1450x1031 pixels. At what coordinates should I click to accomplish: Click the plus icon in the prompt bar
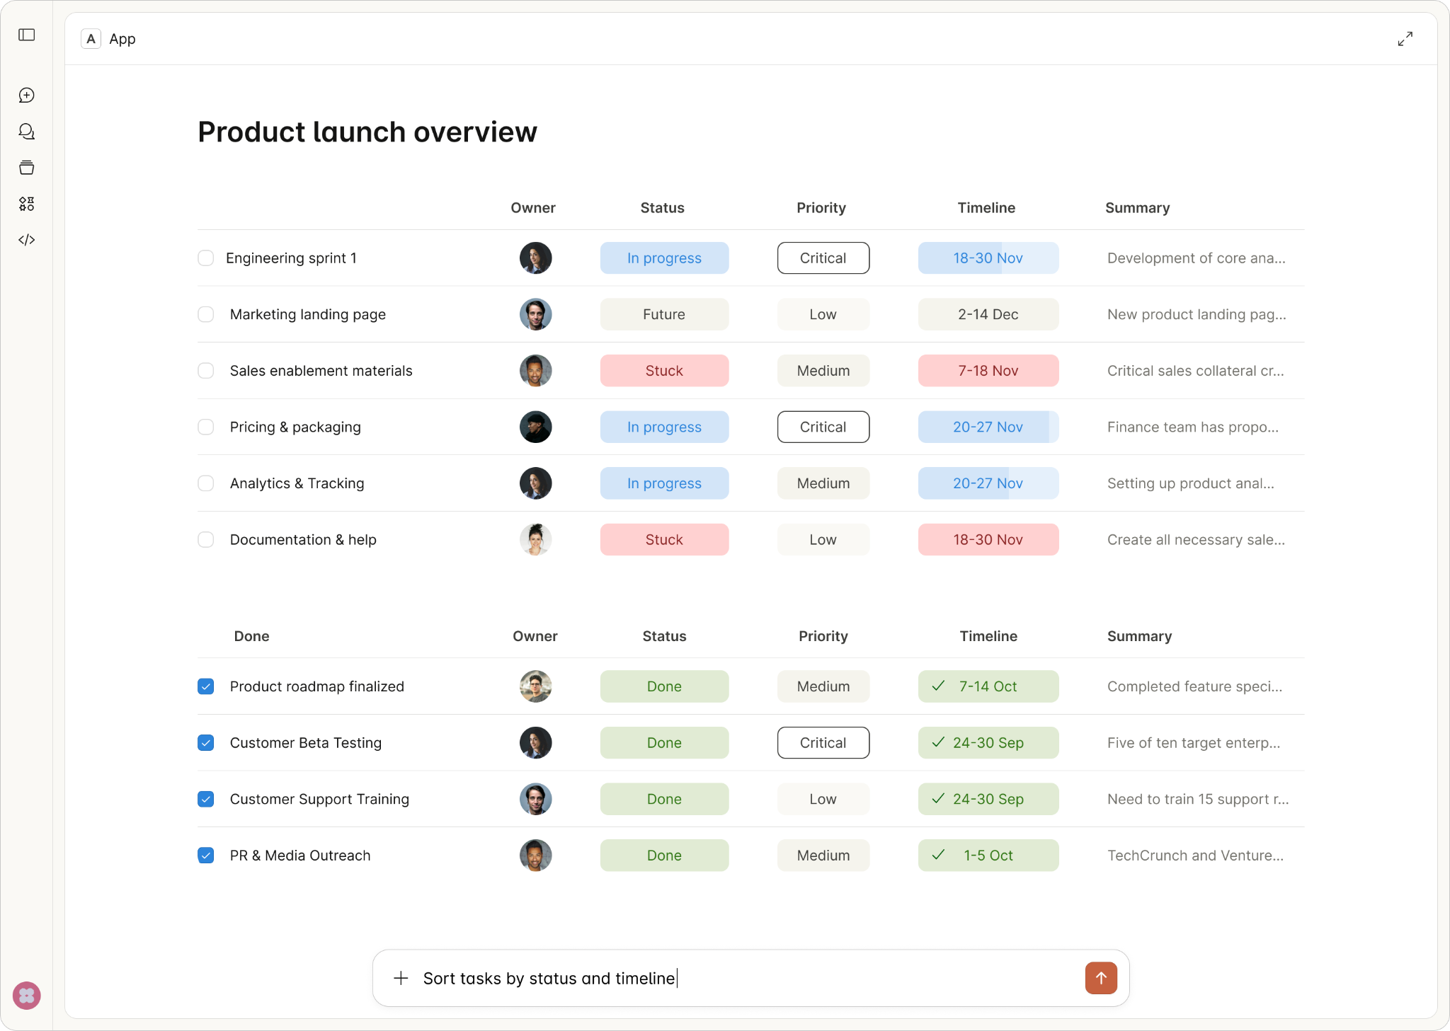coord(401,978)
